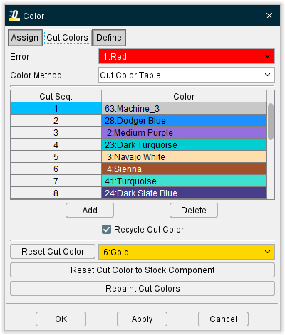285x335 pixels.
Task: Open the 6:Gold reset color dropdown
Action: point(187,252)
